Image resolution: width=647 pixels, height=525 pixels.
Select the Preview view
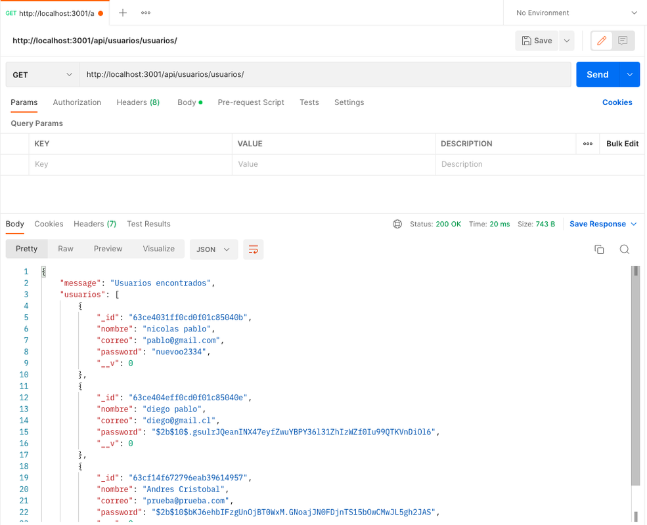pos(108,249)
